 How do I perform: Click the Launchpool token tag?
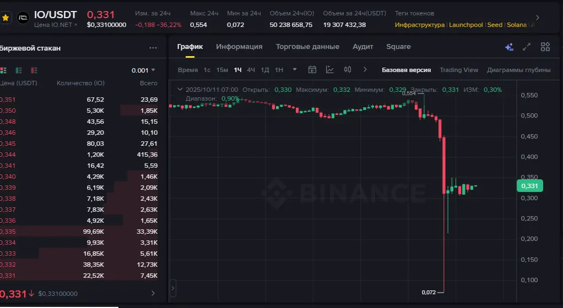(x=467, y=25)
